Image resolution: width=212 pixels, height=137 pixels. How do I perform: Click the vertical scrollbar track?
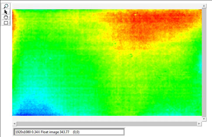[x=204, y=63]
